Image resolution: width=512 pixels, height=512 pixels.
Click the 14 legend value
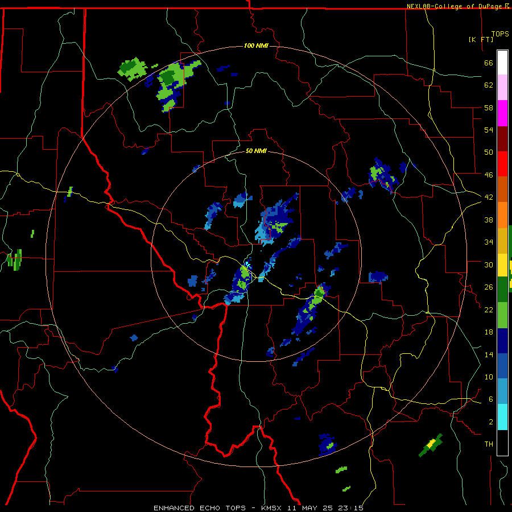pos(489,354)
